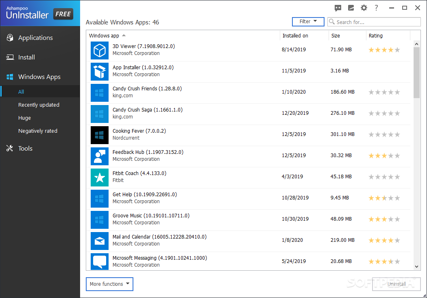The height and width of the screenshot is (298, 427).
Task: Click the list scrollbar down arrow
Action: tap(416, 267)
